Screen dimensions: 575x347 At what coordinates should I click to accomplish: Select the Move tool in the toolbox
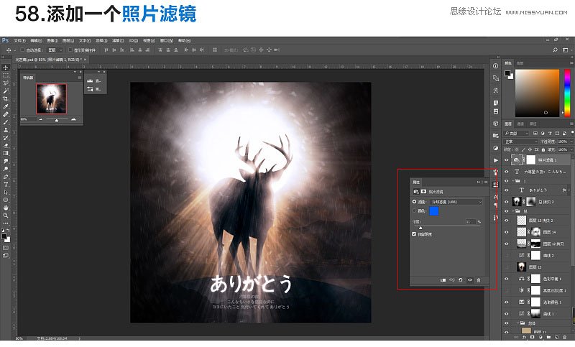click(6, 68)
